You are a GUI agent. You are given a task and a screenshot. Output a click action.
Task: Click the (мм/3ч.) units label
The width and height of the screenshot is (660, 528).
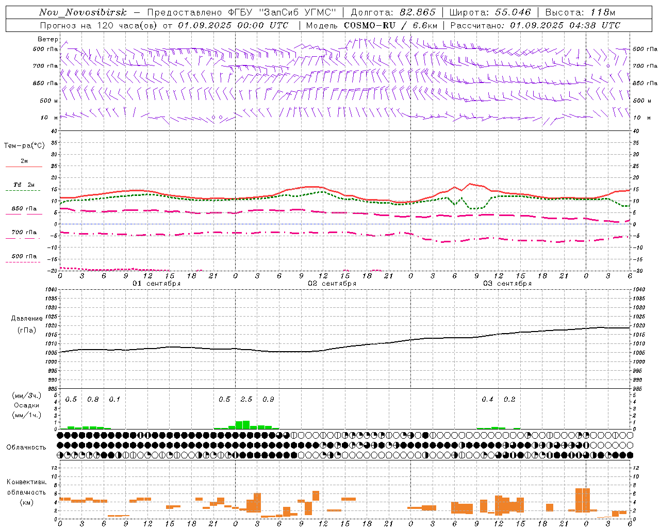click(27, 395)
